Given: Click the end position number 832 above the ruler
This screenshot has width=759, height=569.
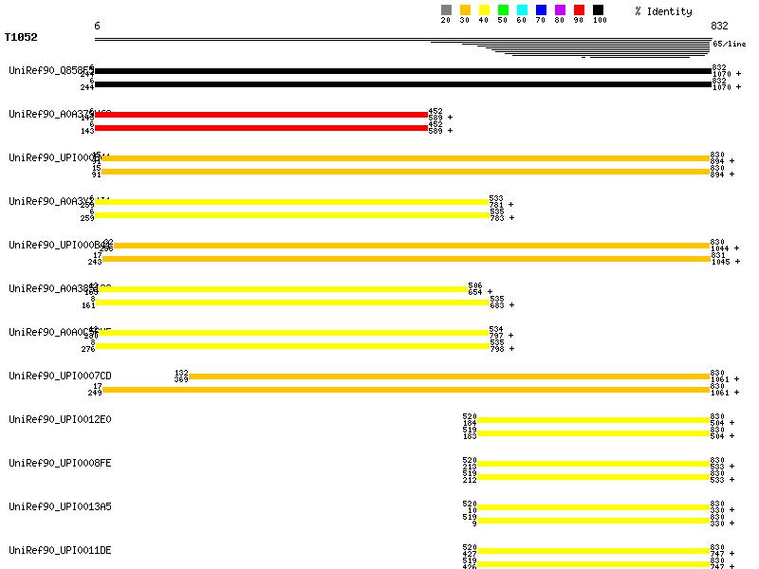Looking at the screenshot, I should (719, 26).
